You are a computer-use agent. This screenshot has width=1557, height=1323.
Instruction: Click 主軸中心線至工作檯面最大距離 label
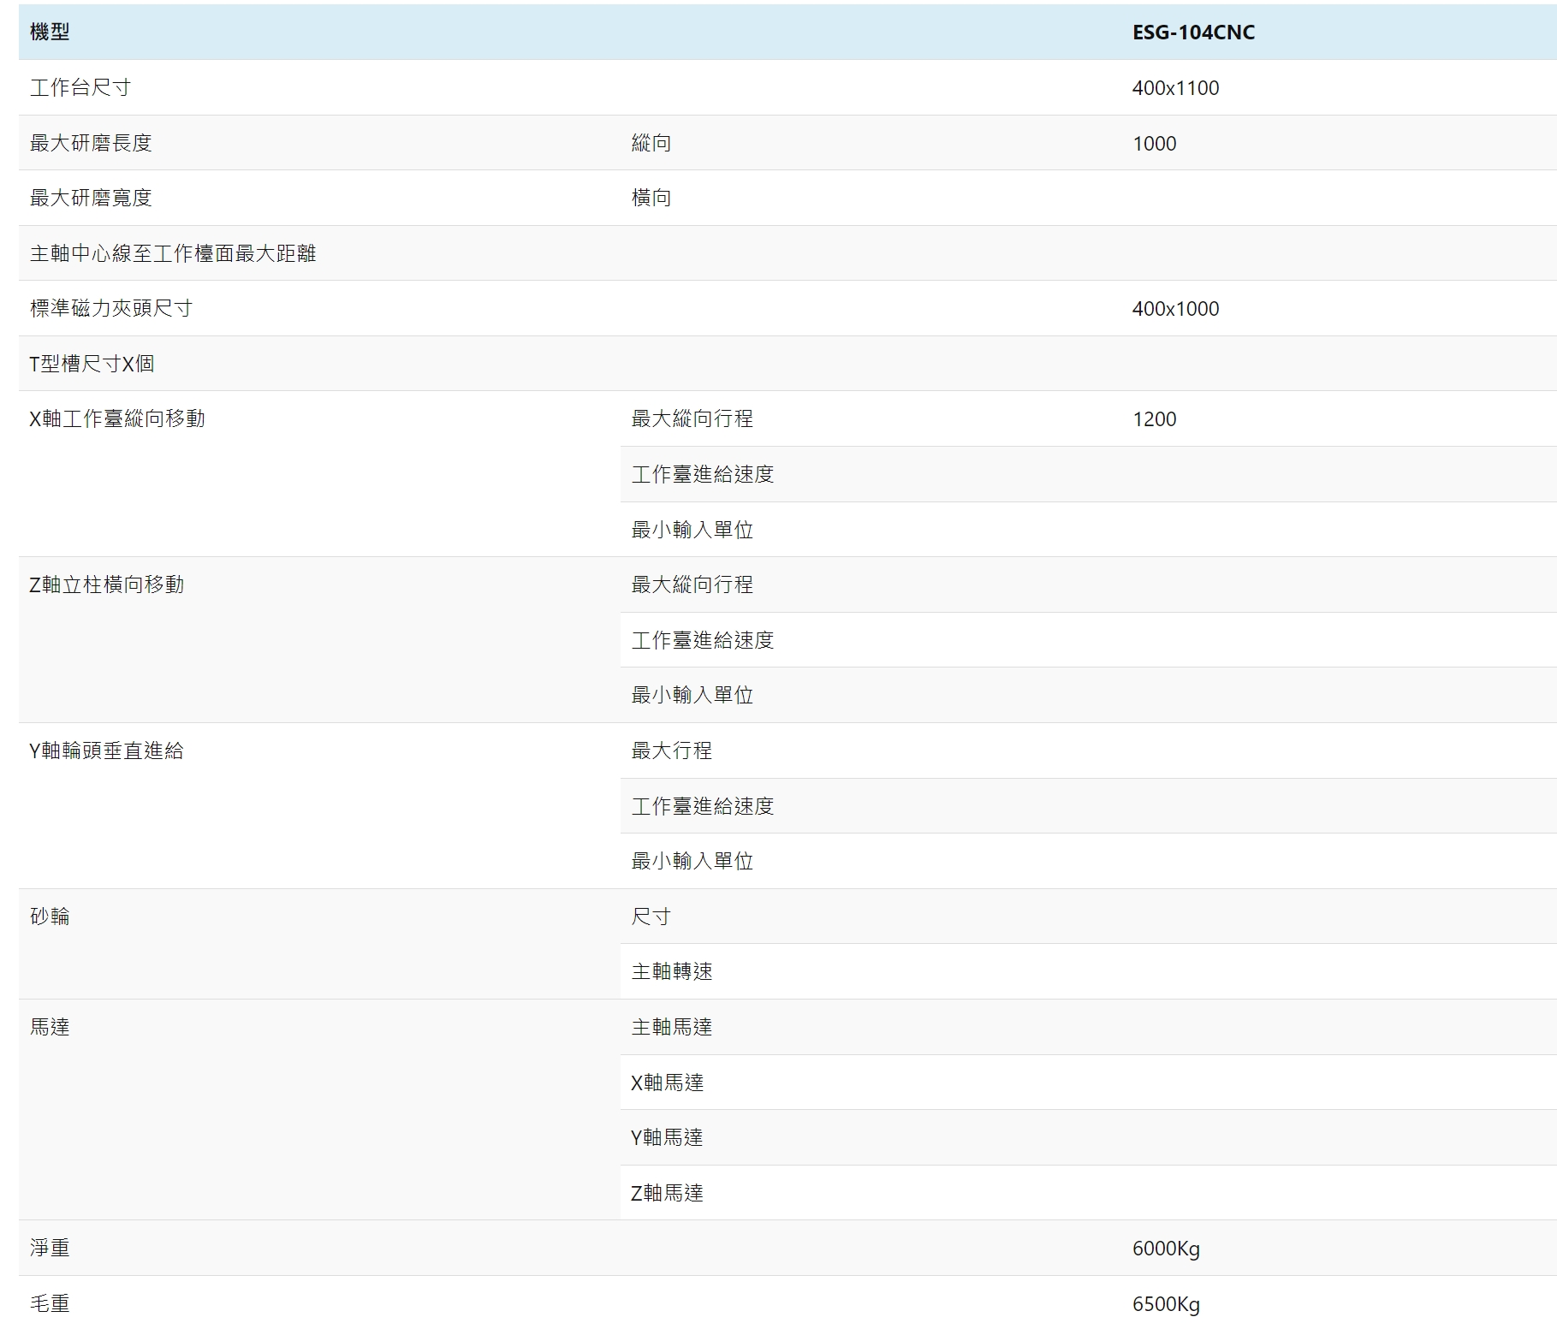click(x=173, y=253)
